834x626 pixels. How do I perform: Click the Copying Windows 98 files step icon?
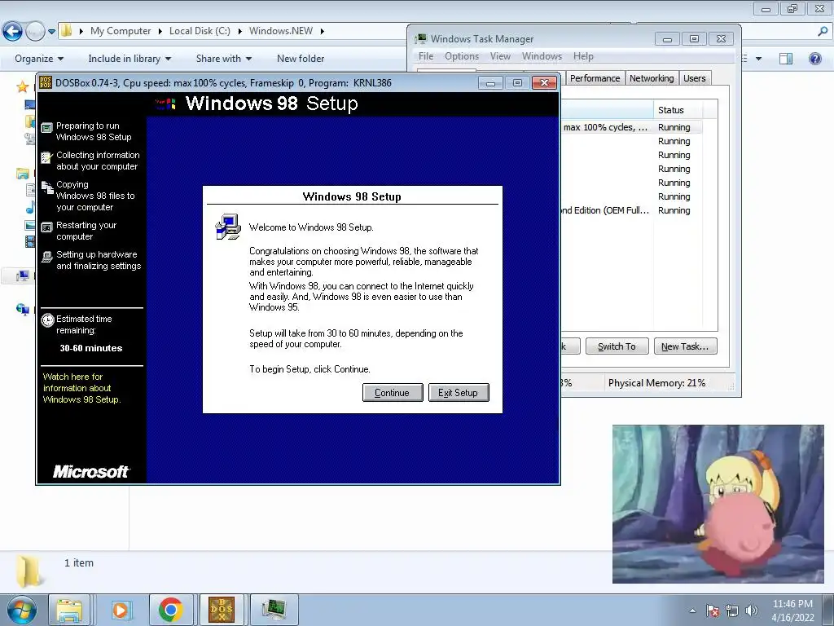tap(47, 187)
